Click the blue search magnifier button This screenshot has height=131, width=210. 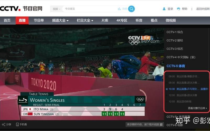tap(132, 9)
